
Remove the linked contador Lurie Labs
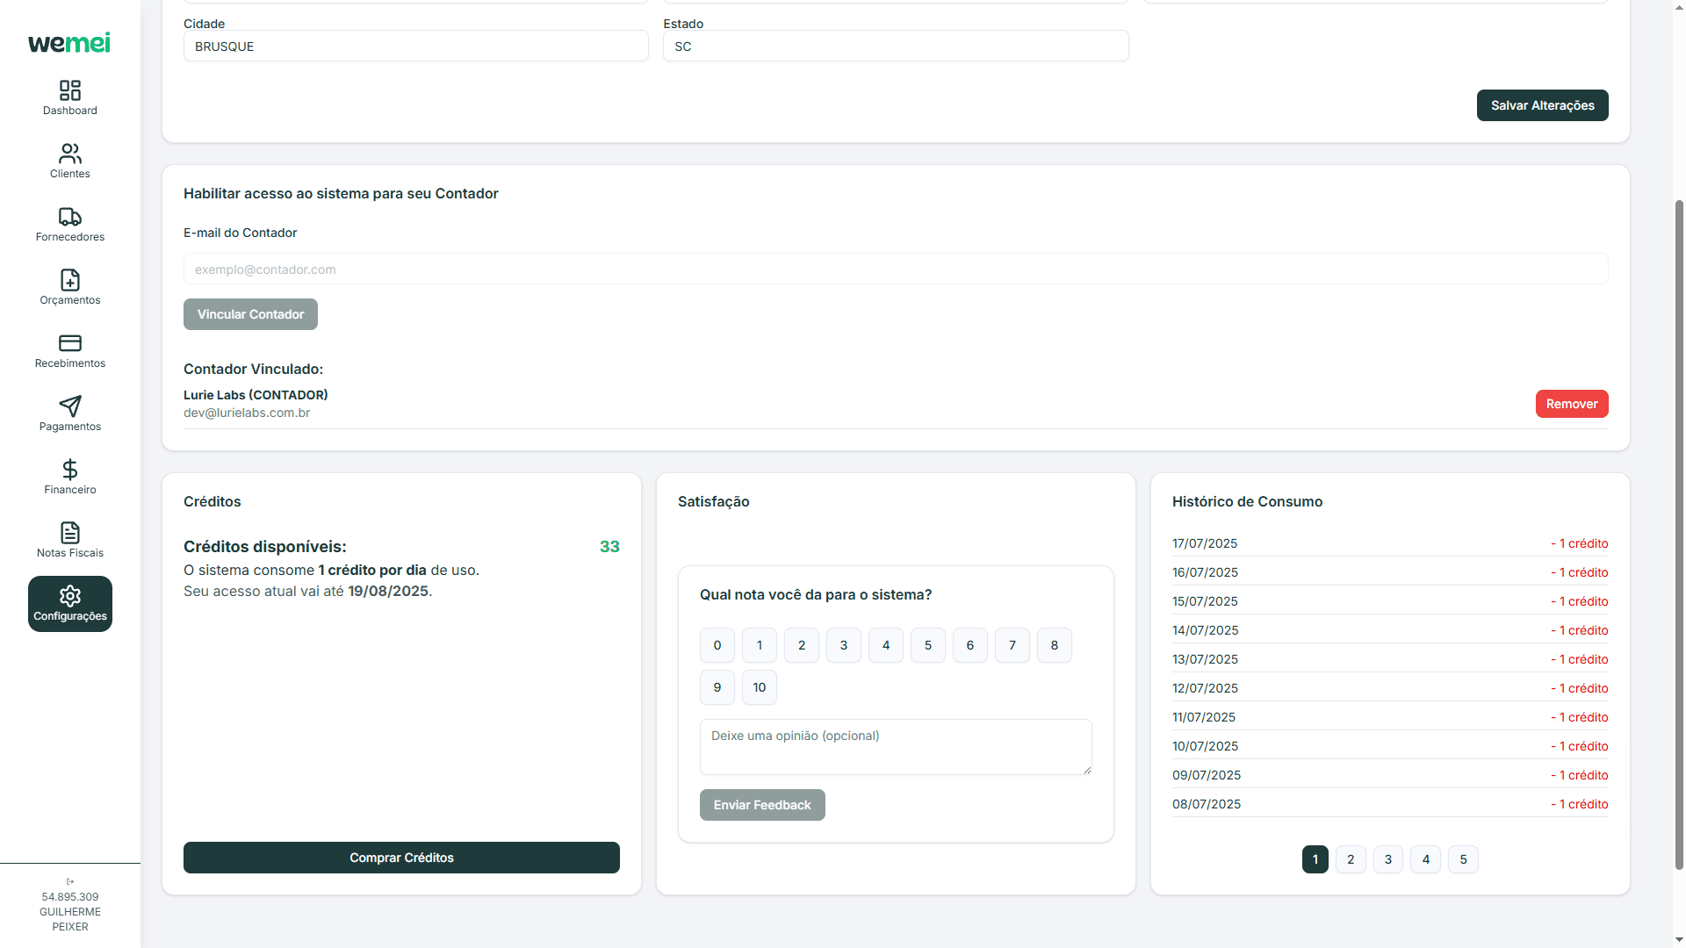pos(1571,404)
